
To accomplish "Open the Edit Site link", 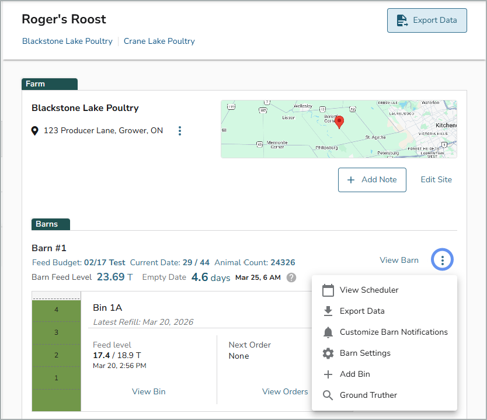I will click(x=436, y=180).
